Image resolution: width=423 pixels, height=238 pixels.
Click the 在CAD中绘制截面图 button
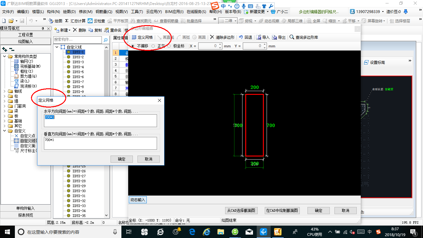(x=282, y=210)
